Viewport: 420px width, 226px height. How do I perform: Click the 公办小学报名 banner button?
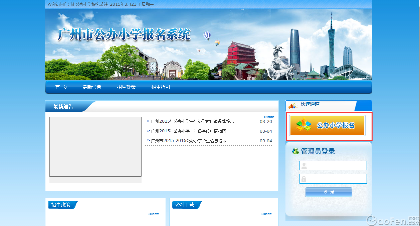point(327,126)
